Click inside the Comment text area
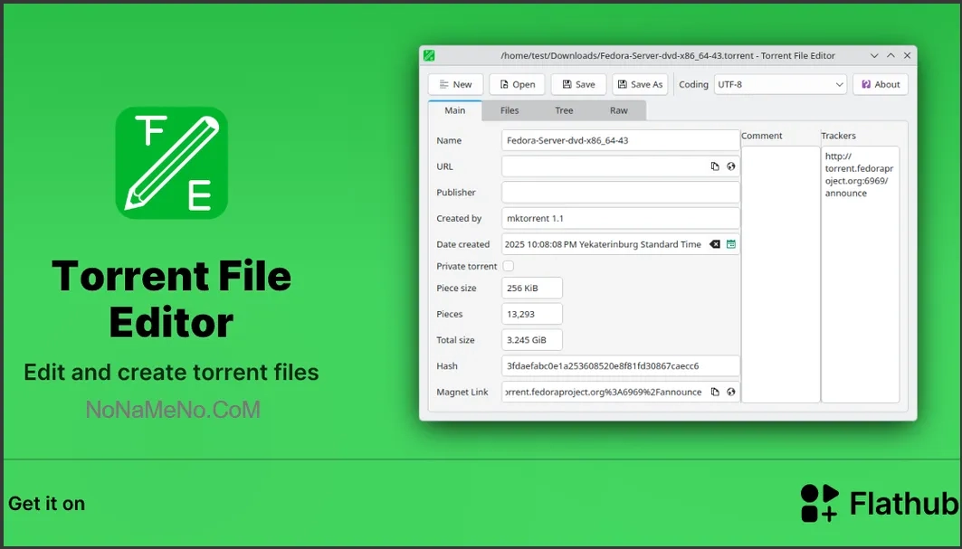Viewport: 962px width, 549px height. click(x=780, y=271)
